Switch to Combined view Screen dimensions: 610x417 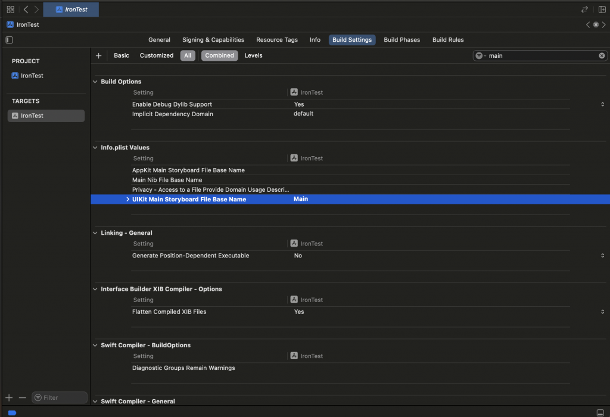(219, 55)
